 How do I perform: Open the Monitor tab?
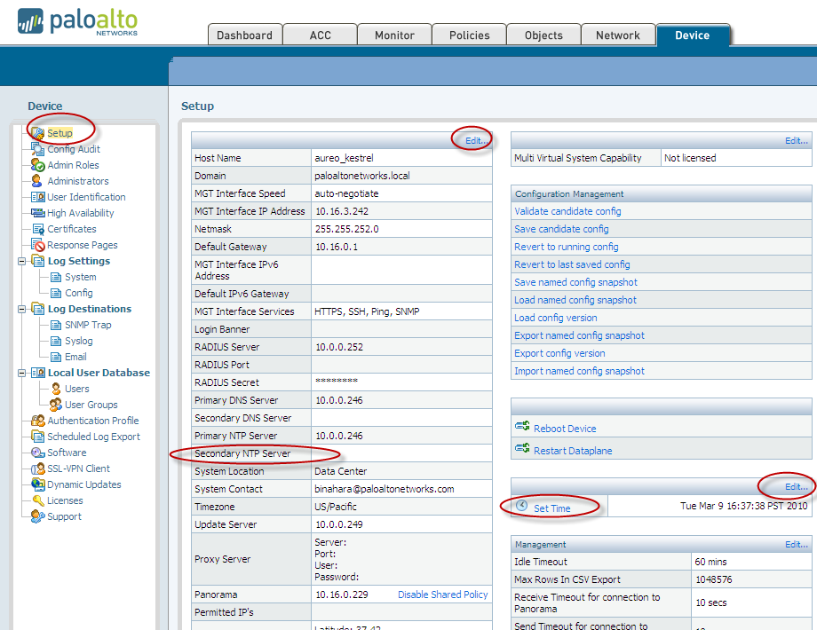(x=394, y=35)
